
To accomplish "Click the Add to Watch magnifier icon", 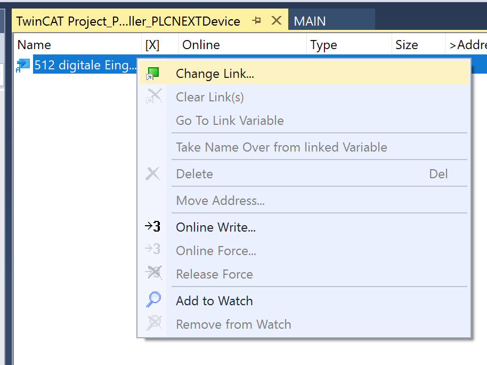I will (153, 299).
